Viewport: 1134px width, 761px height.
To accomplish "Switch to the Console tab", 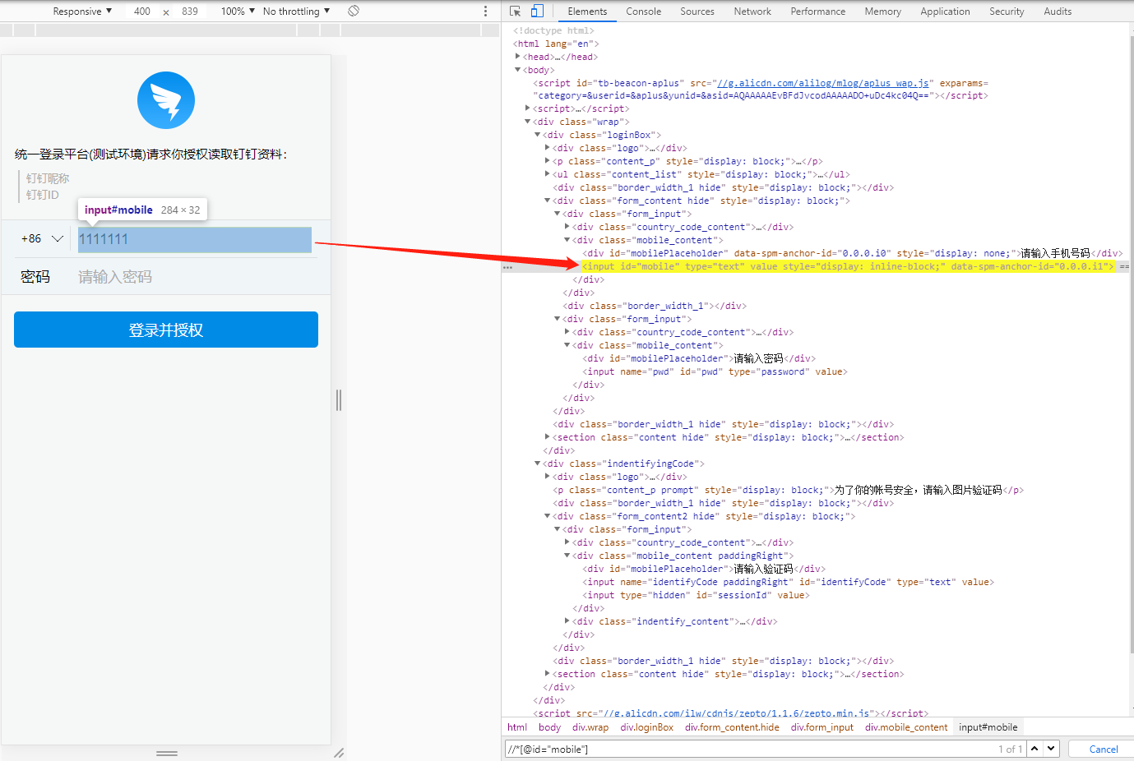I will click(x=644, y=12).
